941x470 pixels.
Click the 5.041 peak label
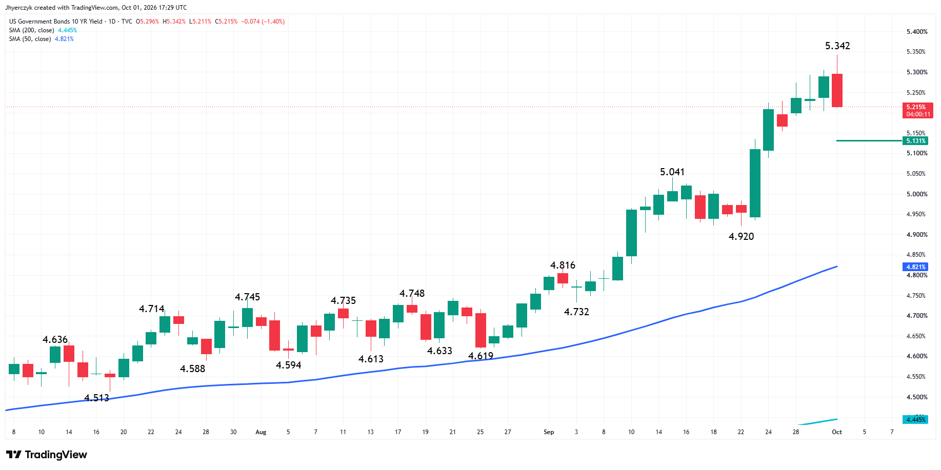[x=672, y=172]
